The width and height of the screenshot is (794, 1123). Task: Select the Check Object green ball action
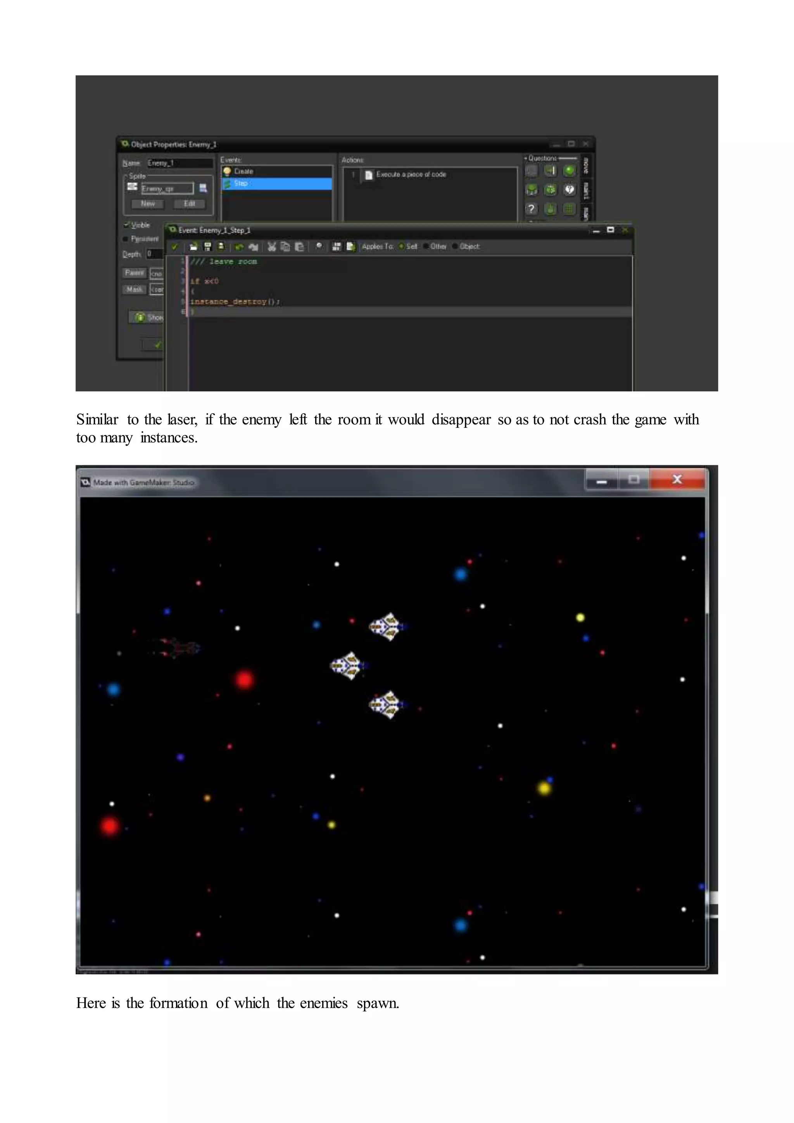click(x=569, y=170)
